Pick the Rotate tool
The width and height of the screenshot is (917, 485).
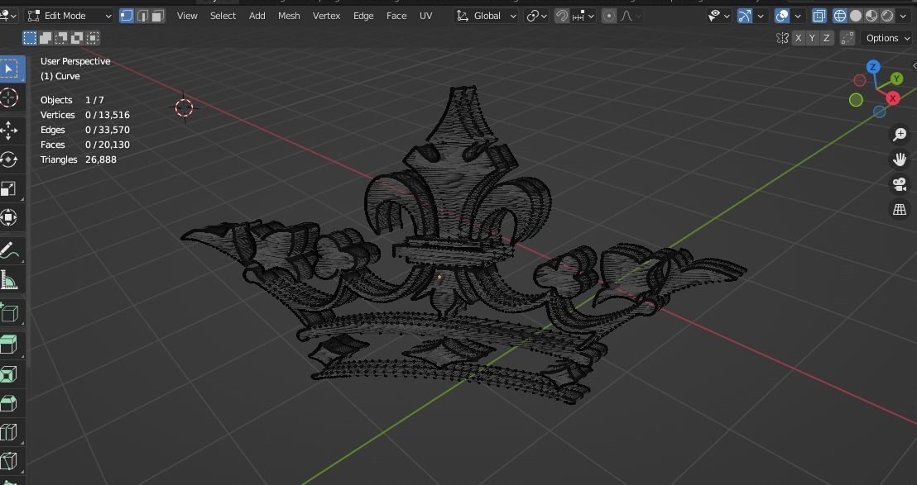point(9,159)
